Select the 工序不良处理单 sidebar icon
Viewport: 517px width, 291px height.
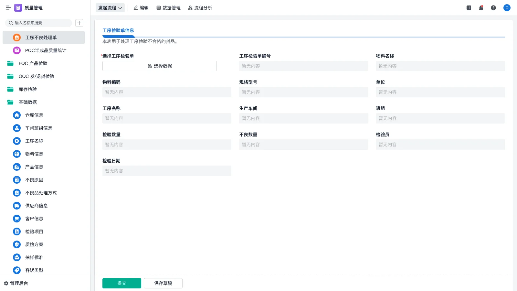[x=17, y=38]
